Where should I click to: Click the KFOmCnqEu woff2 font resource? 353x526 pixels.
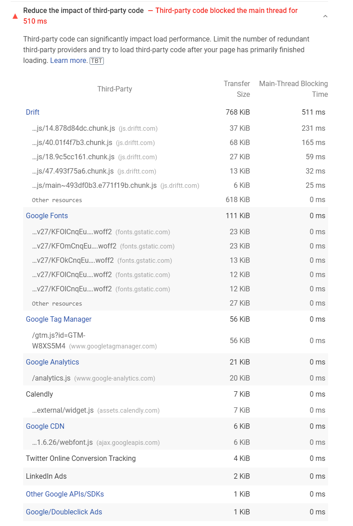point(103,246)
